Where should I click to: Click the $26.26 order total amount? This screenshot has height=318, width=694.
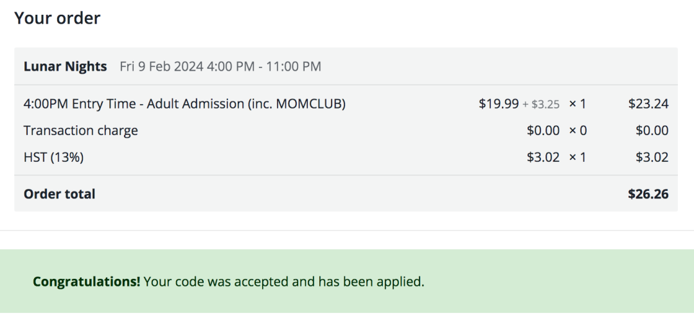pos(648,194)
